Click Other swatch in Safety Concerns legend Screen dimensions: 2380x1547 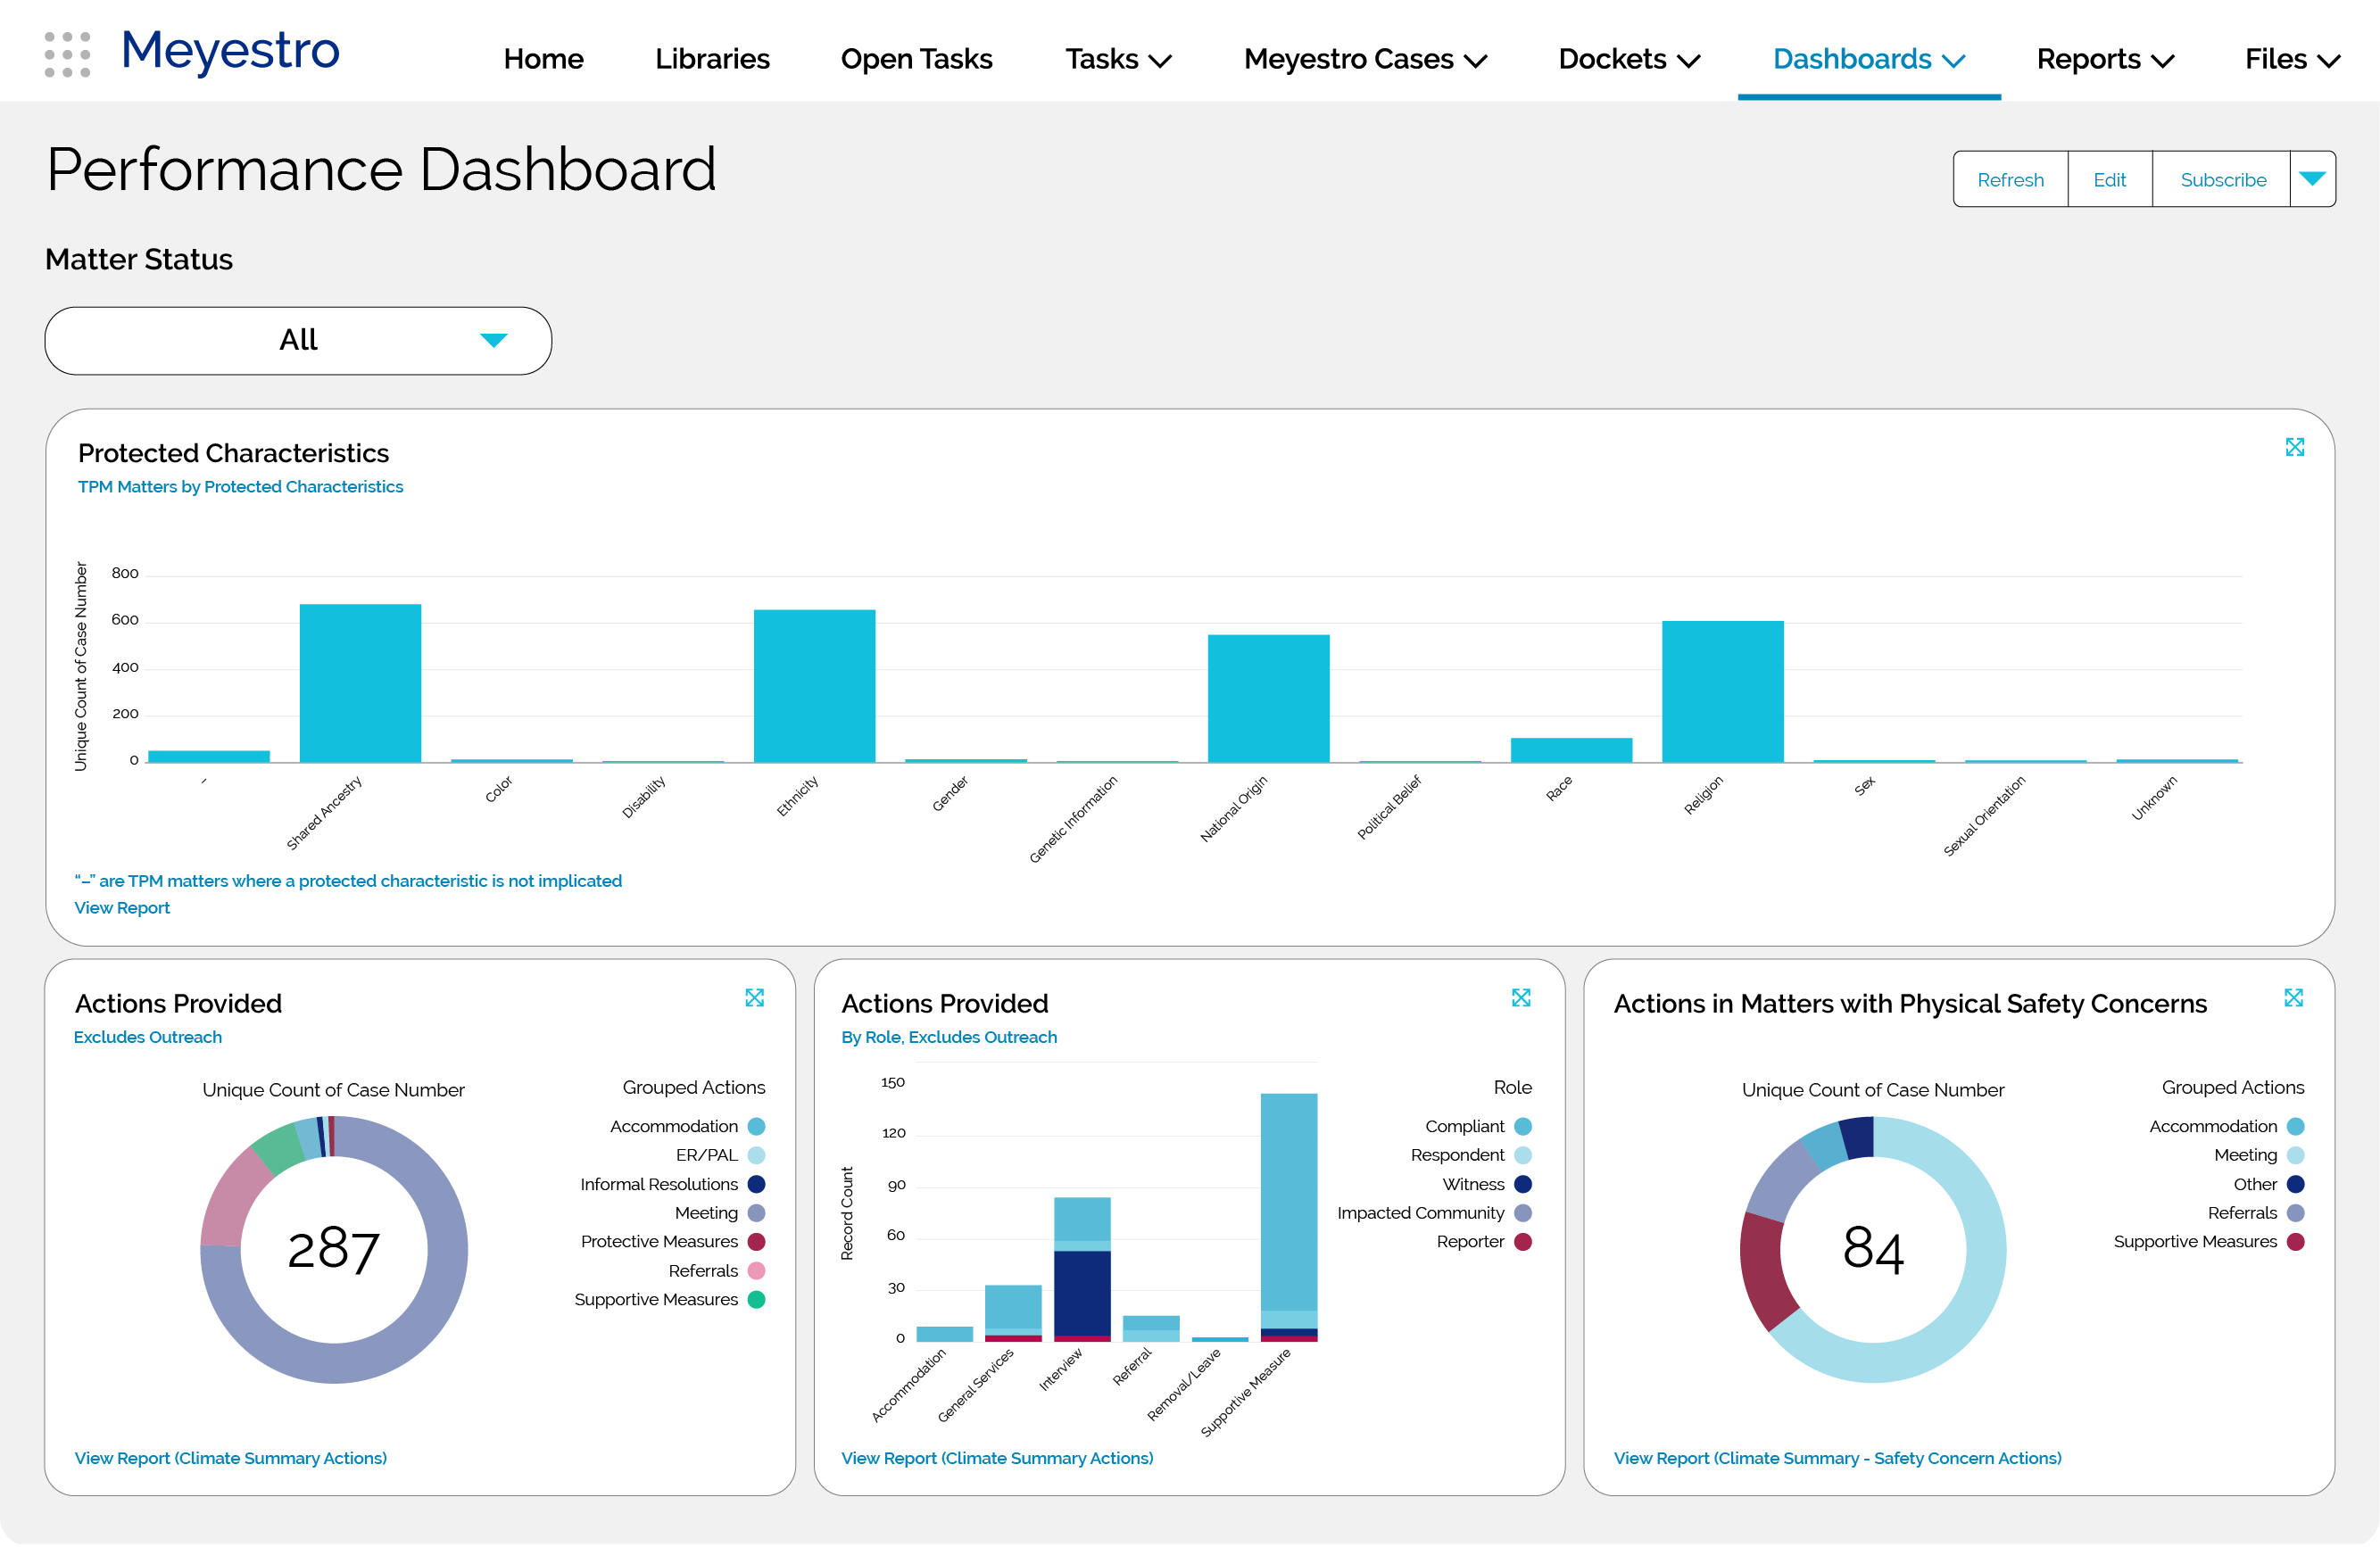[x=2296, y=1185]
